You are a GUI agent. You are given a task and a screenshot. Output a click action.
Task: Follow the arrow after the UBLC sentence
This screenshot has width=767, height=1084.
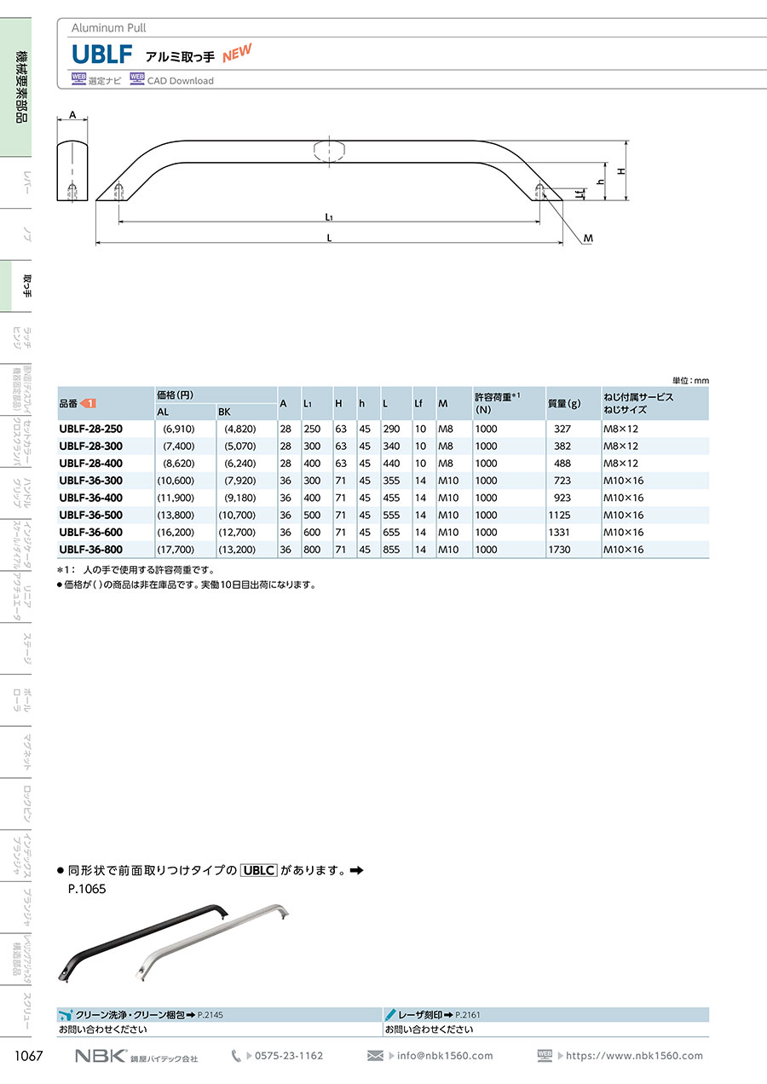(x=357, y=871)
